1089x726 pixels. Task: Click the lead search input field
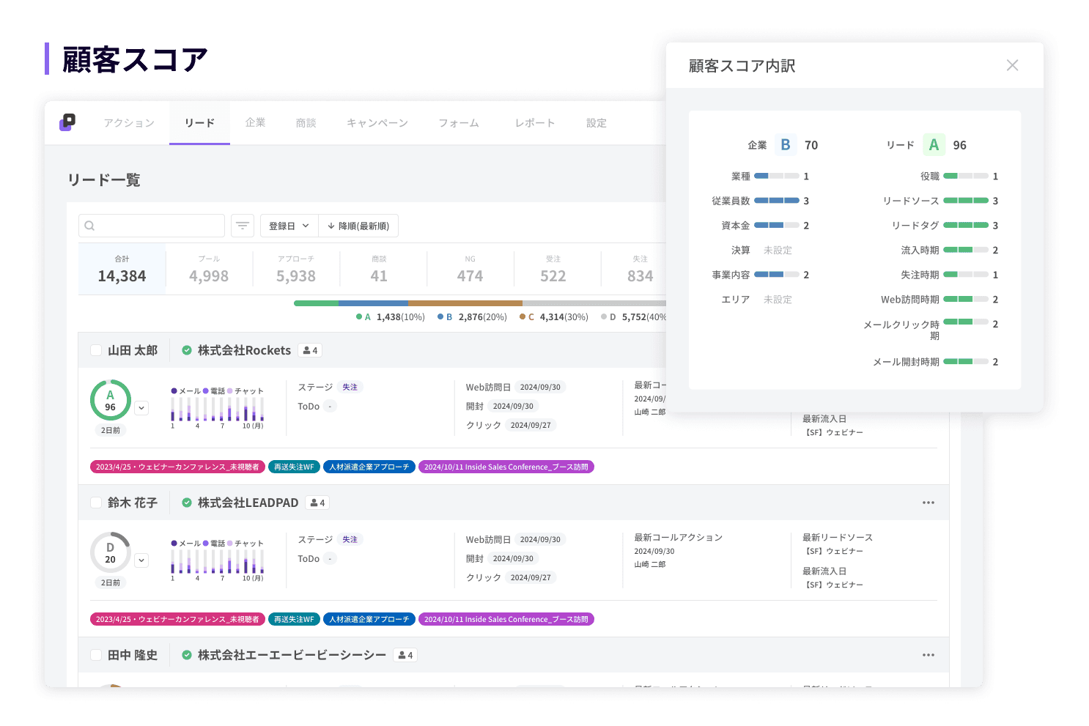click(152, 226)
